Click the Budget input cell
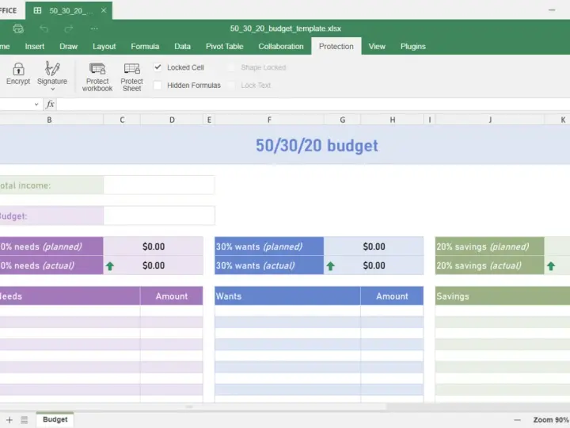Screen dimensions: 570x428 (159, 216)
